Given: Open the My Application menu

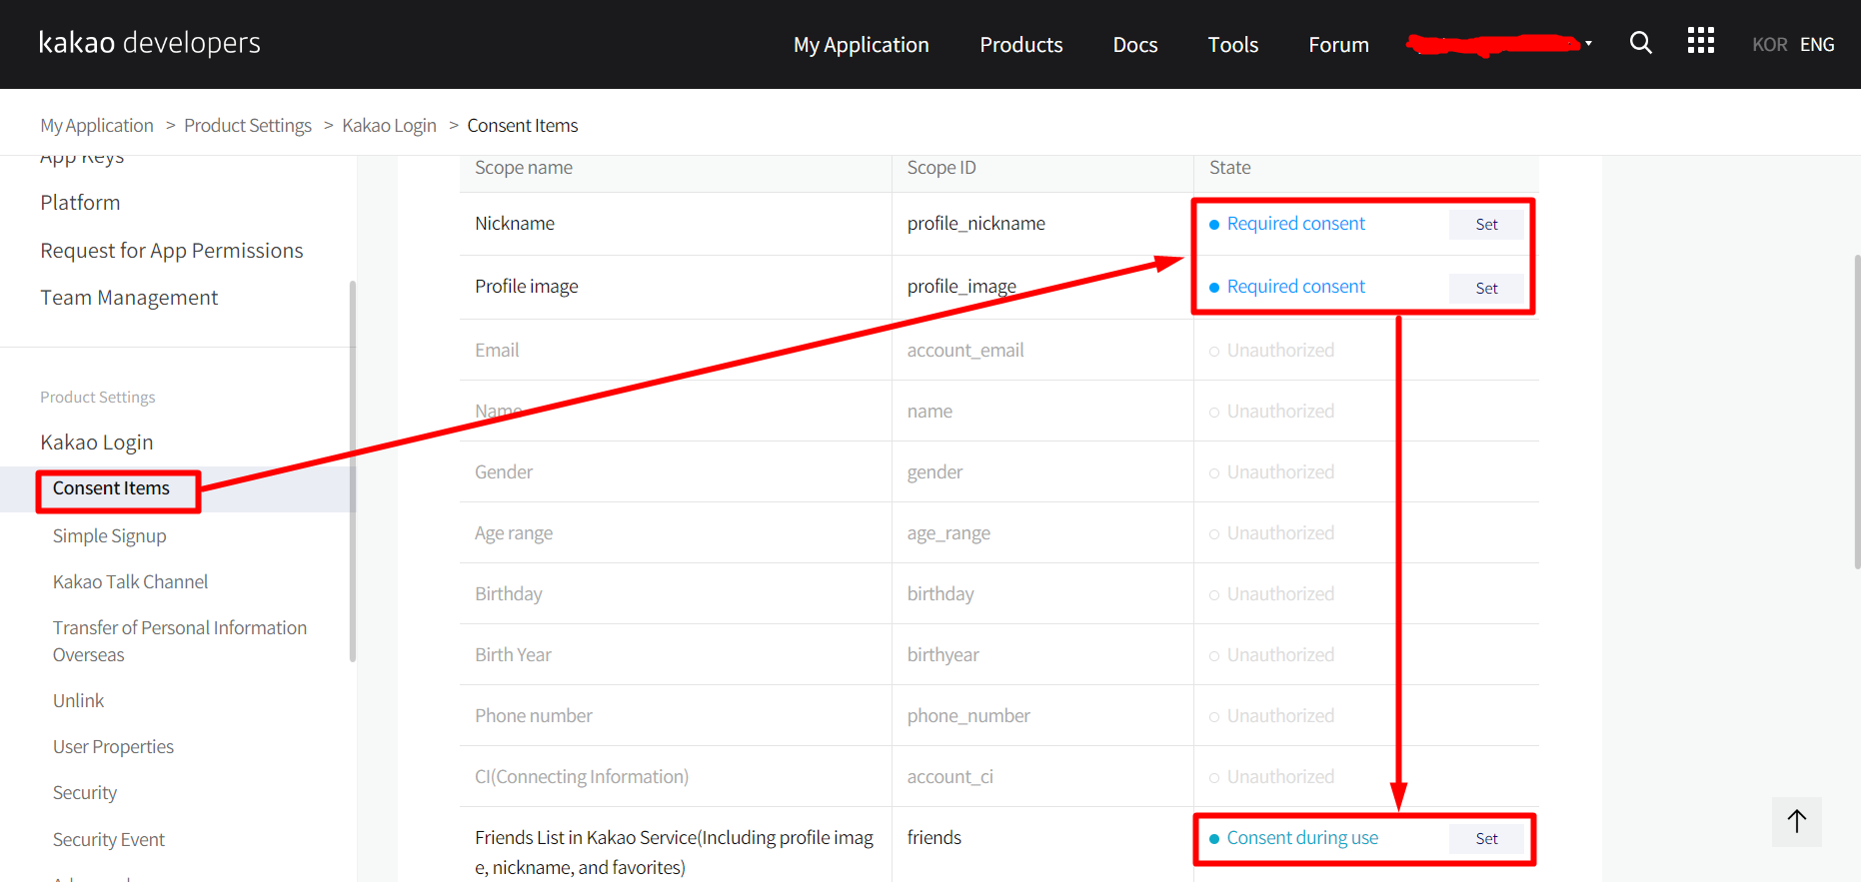Looking at the screenshot, I should (x=861, y=45).
